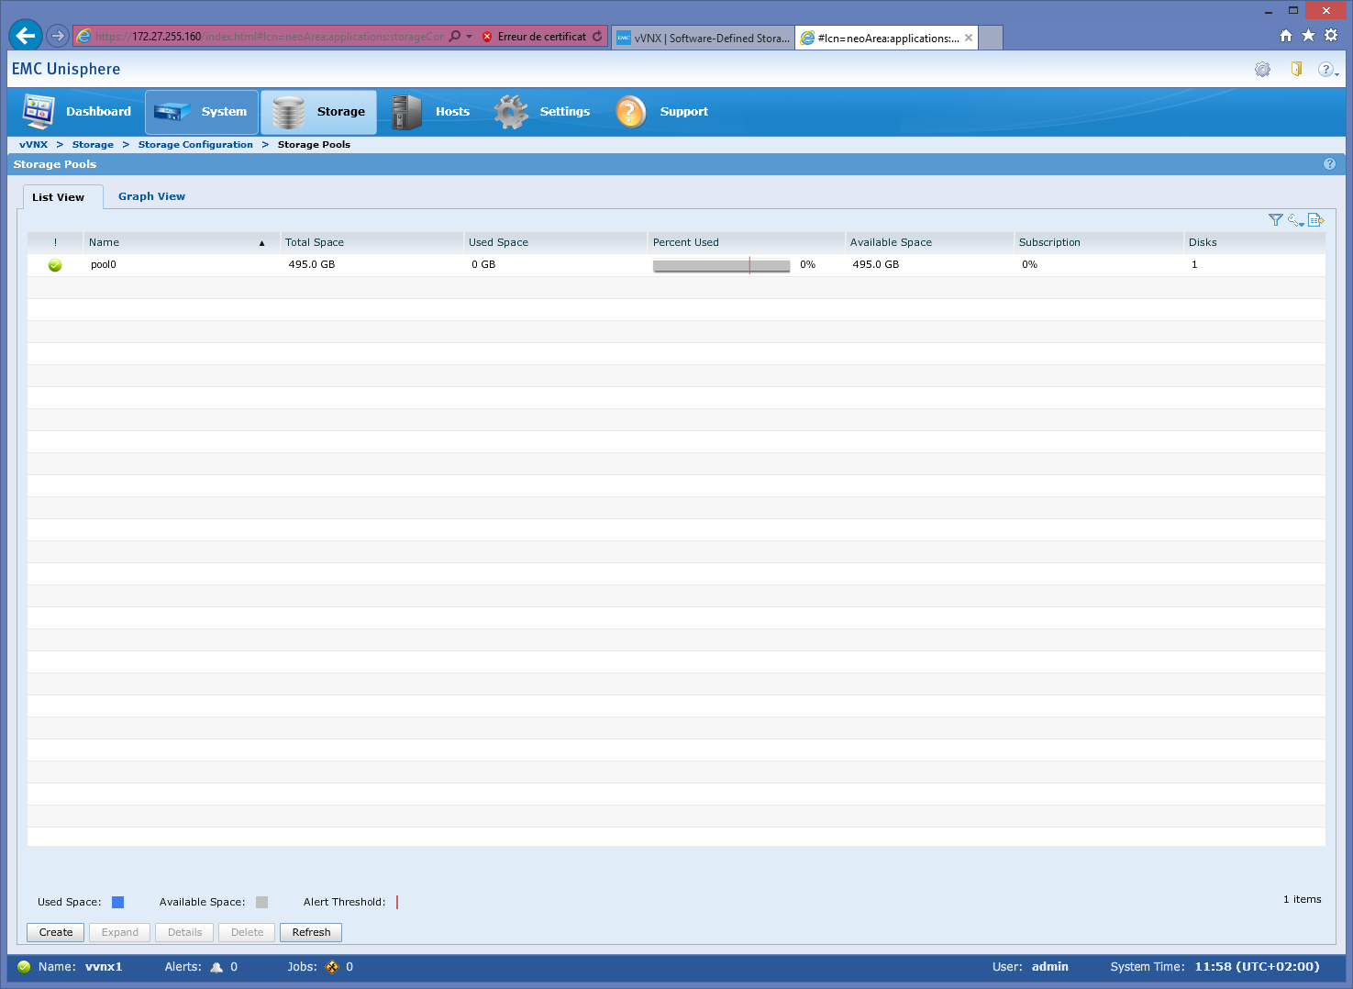Click the Alerts bell in status bar
The image size is (1353, 989).
217,967
